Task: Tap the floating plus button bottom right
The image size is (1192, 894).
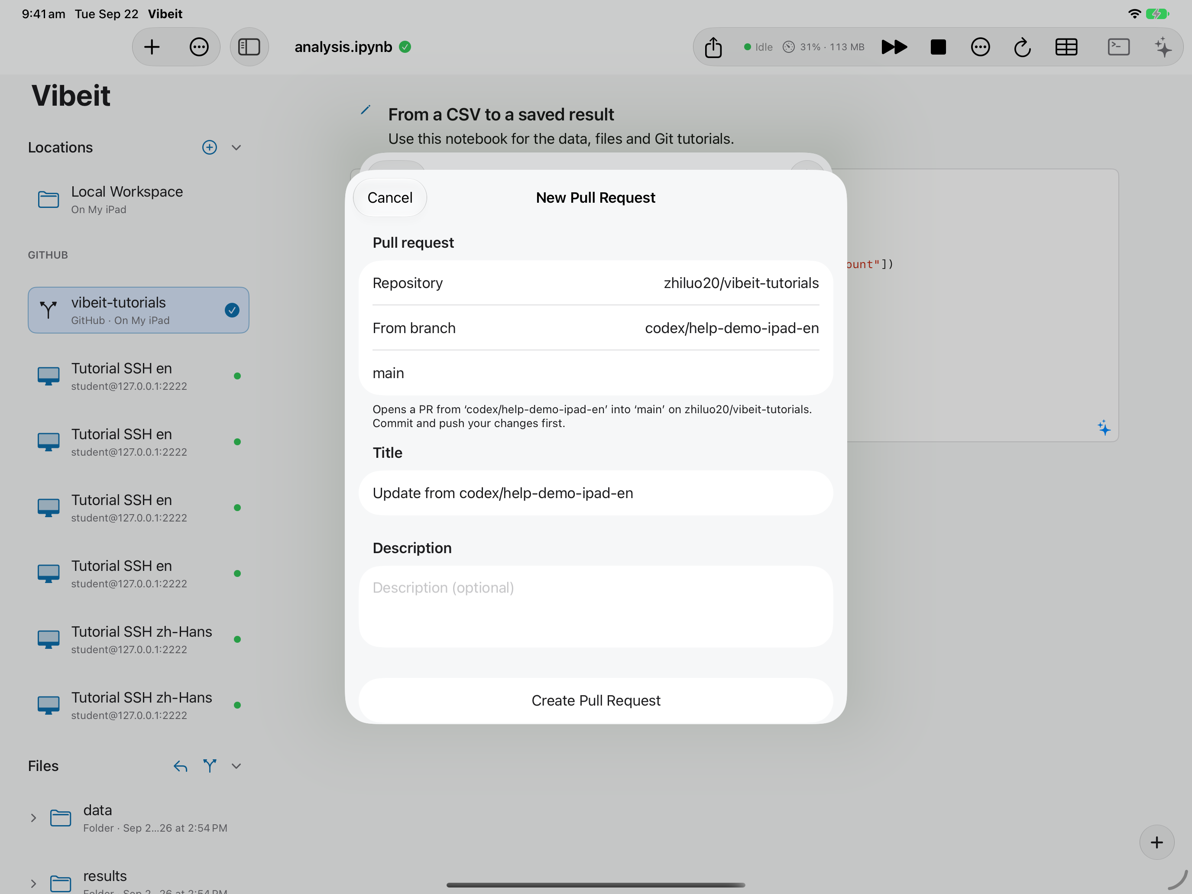Action: 1156,842
